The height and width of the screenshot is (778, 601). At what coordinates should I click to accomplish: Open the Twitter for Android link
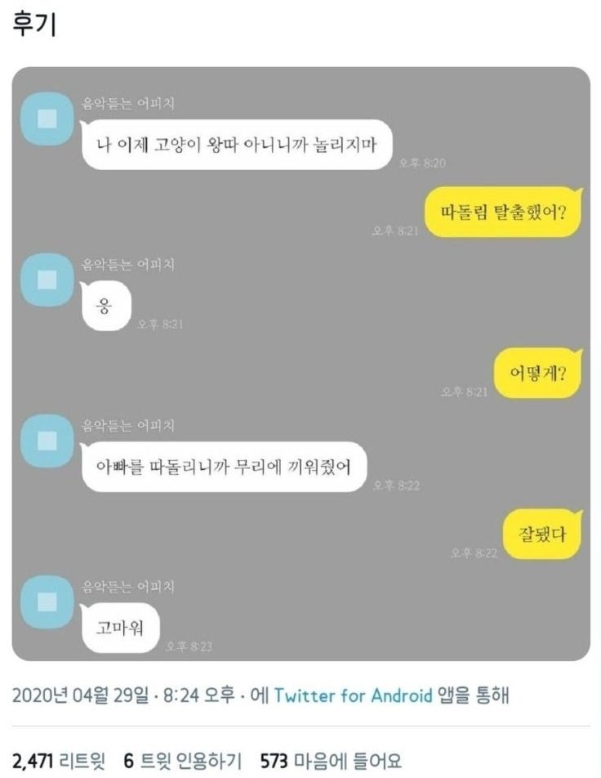(x=353, y=695)
